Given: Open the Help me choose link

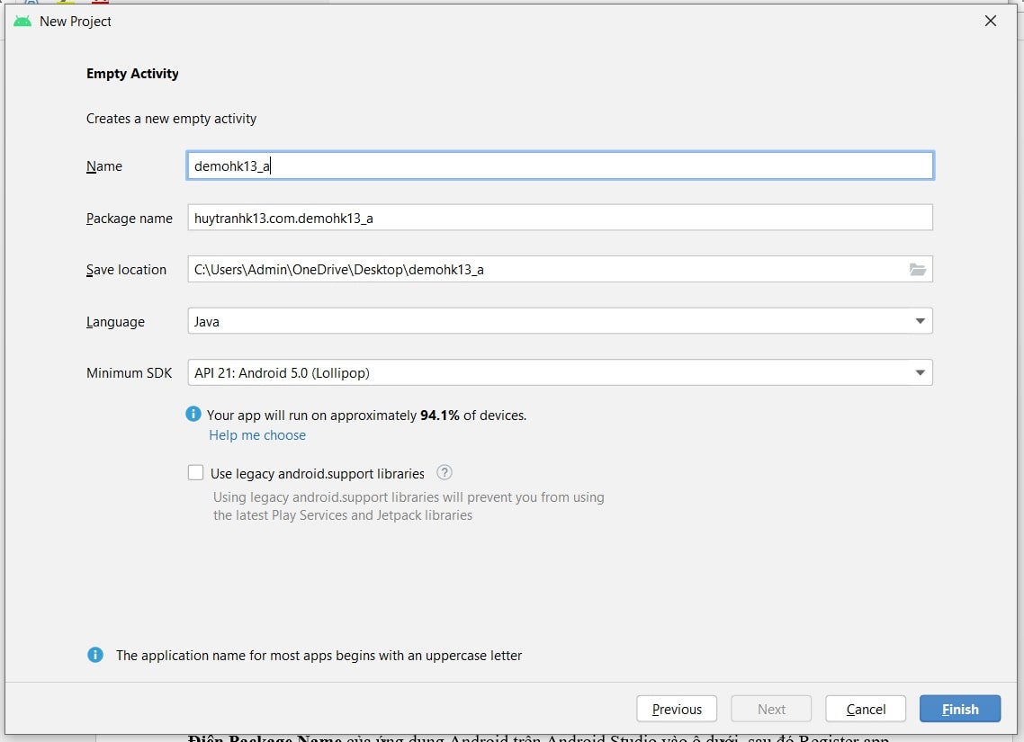Looking at the screenshot, I should pos(257,435).
